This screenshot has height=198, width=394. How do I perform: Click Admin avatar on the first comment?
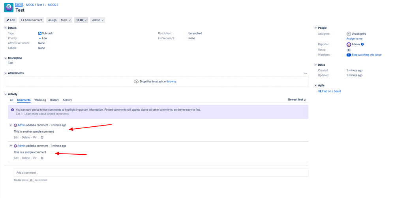point(15,125)
